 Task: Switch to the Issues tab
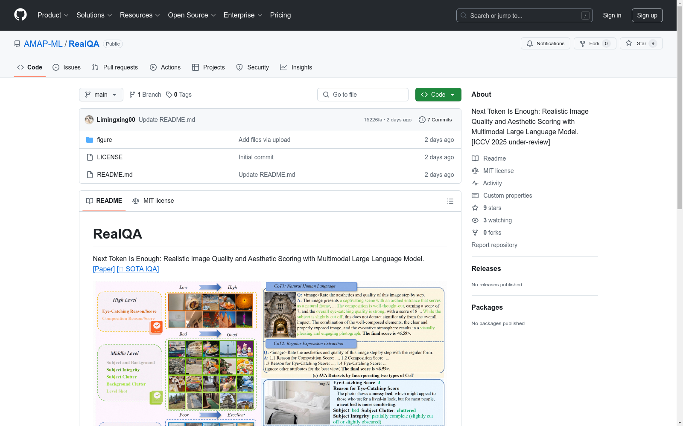[67, 67]
